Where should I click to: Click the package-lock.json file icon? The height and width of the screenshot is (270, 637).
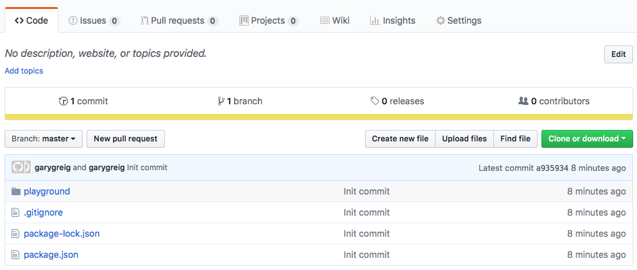coord(16,234)
